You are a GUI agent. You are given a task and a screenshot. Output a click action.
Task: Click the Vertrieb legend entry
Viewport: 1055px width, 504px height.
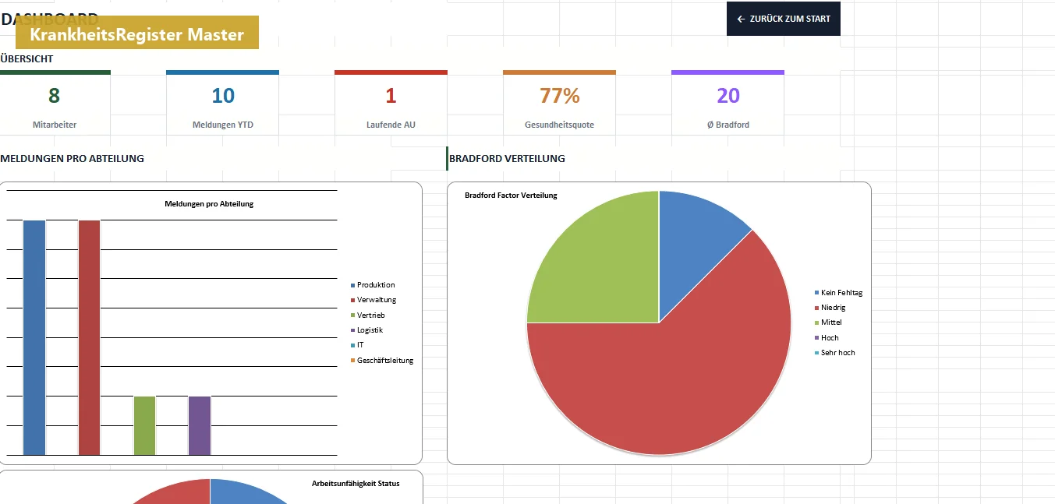coord(367,315)
